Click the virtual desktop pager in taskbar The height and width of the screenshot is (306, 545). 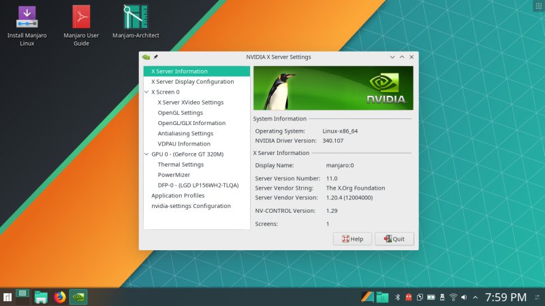click(x=22, y=297)
